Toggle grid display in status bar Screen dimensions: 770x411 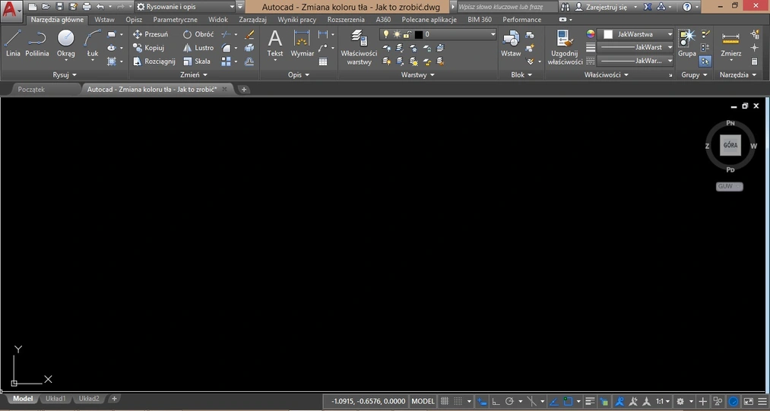445,401
